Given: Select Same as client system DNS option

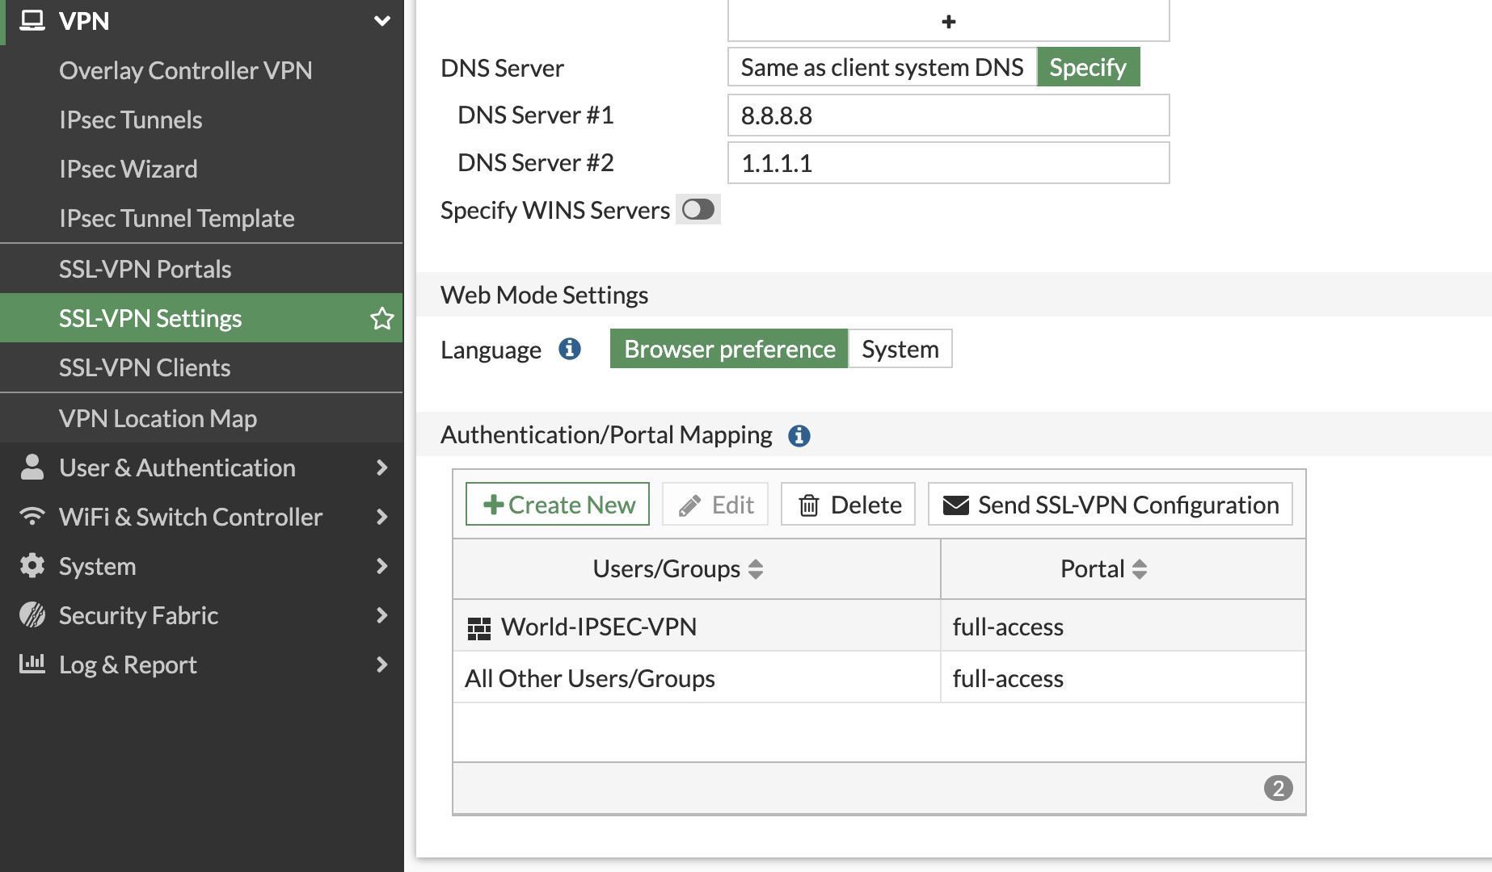Looking at the screenshot, I should coord(882,67).
